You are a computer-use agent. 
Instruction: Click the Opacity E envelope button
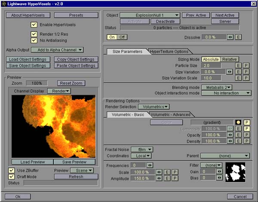238,135
